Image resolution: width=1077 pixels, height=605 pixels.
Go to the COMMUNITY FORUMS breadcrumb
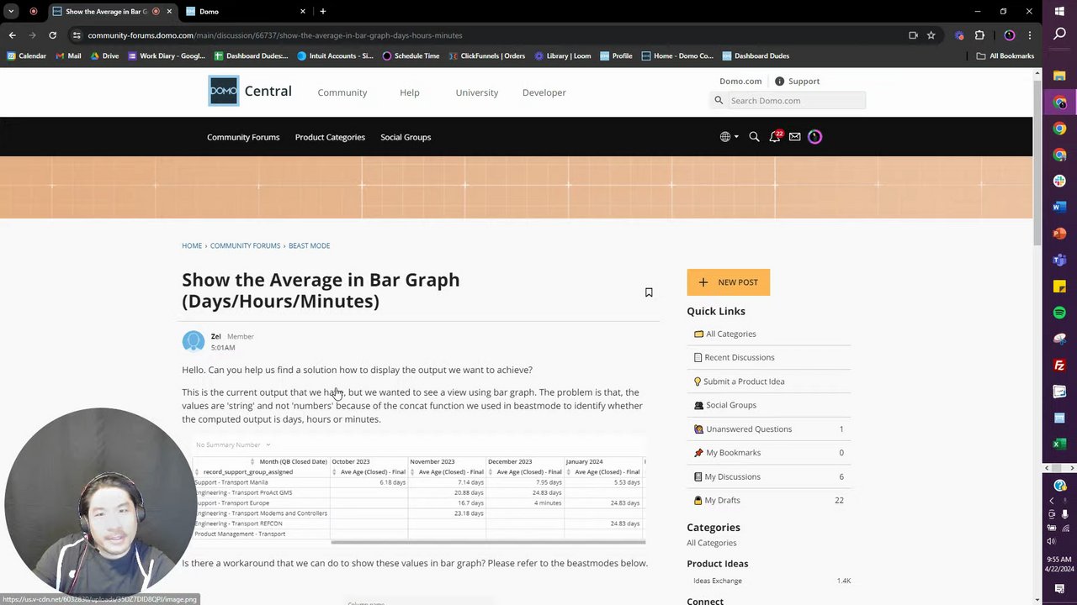245,246
